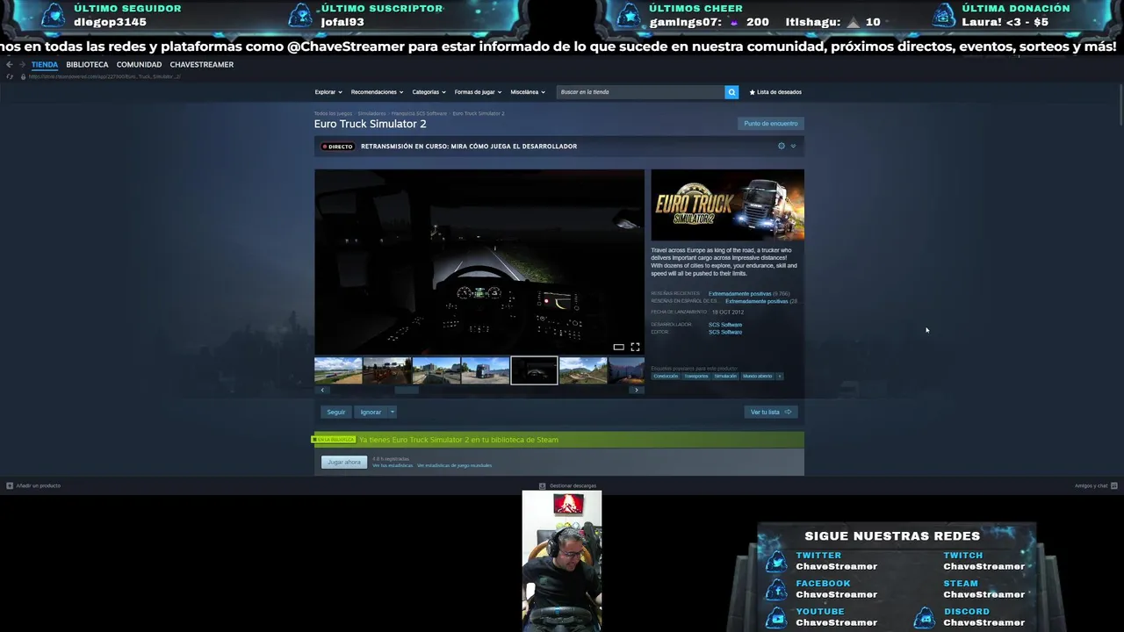Select the blue truck screenshot thumbnail
Image resolution: width=1124 pixels, height=632 pixels.
point(486,370)
